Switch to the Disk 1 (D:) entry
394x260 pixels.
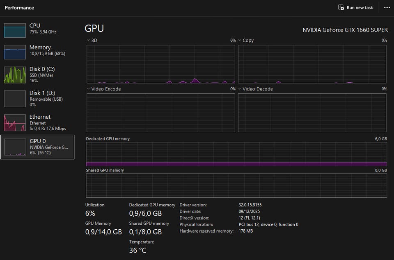click(x=37, y=99)
